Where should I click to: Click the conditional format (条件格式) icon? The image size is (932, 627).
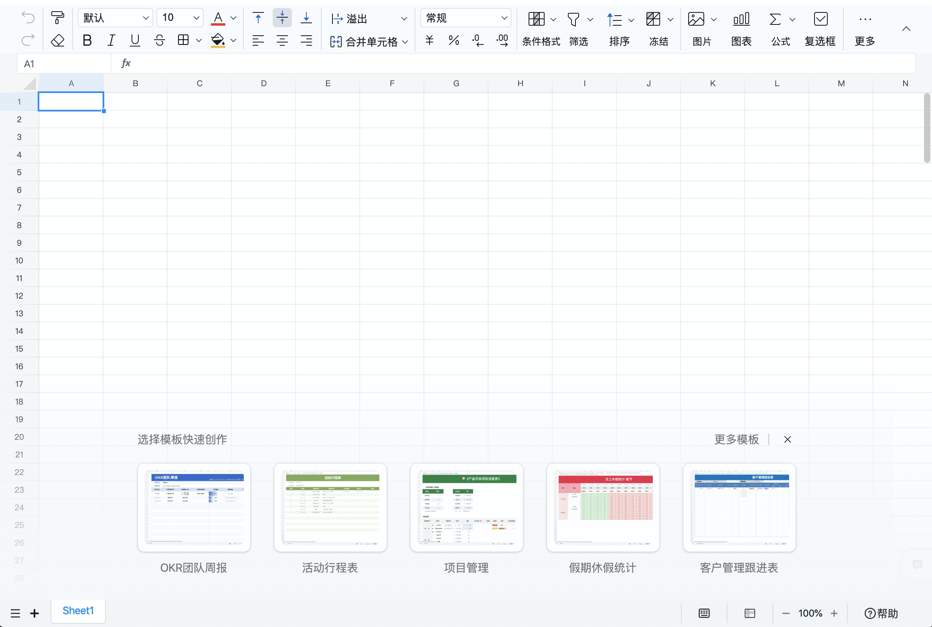point(536,19)
